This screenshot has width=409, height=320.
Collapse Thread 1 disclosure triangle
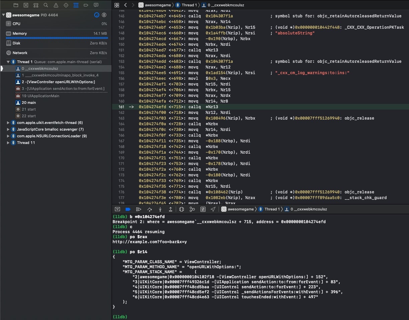8,62
